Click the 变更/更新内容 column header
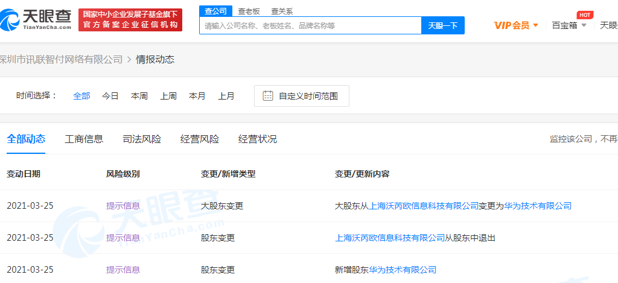This screenshot has width=618, height=283. 362,174
